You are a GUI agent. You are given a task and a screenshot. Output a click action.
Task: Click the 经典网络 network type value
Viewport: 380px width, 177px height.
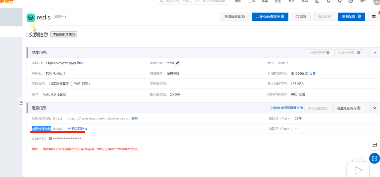[173, 73]
